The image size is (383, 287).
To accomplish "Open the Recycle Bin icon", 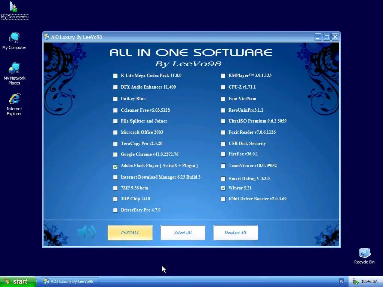I will pos(364,256).
